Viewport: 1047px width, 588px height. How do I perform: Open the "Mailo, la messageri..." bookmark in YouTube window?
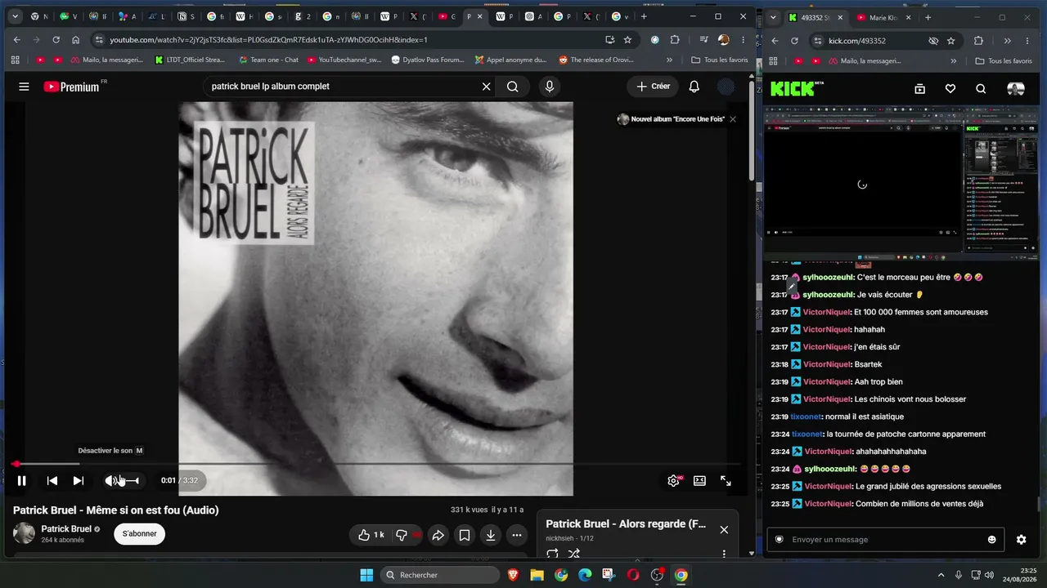coord(106,60)
